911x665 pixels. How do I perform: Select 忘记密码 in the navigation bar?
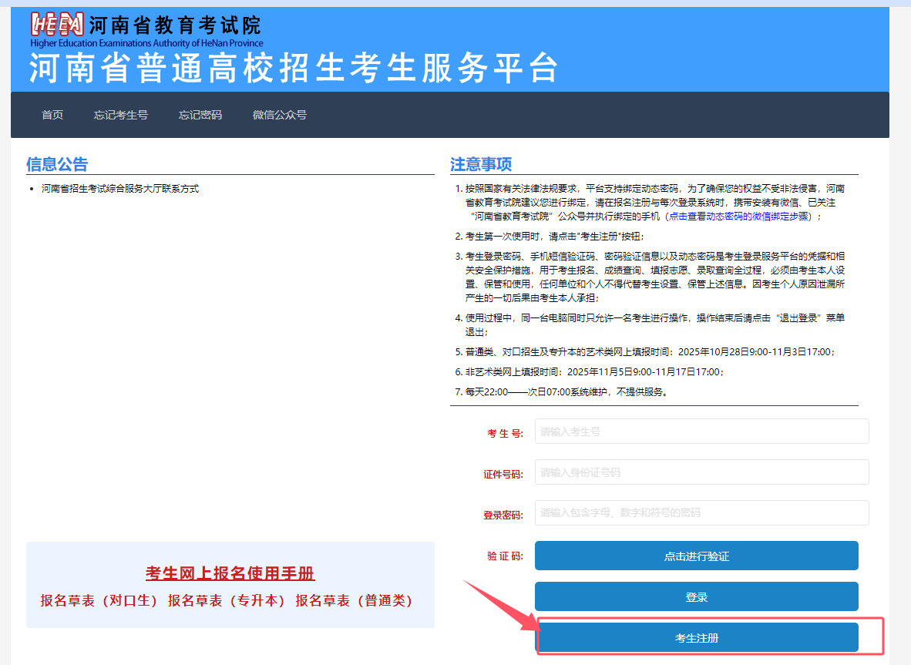pos(200,115)
